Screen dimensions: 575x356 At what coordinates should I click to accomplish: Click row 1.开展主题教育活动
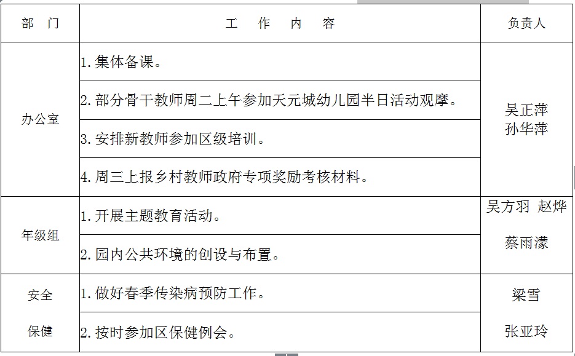coord(280,216)
